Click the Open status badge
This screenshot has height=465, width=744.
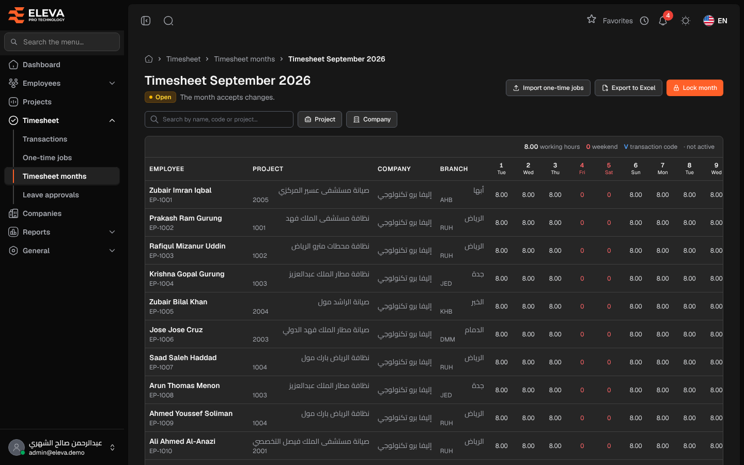click(x=160, y=97)
